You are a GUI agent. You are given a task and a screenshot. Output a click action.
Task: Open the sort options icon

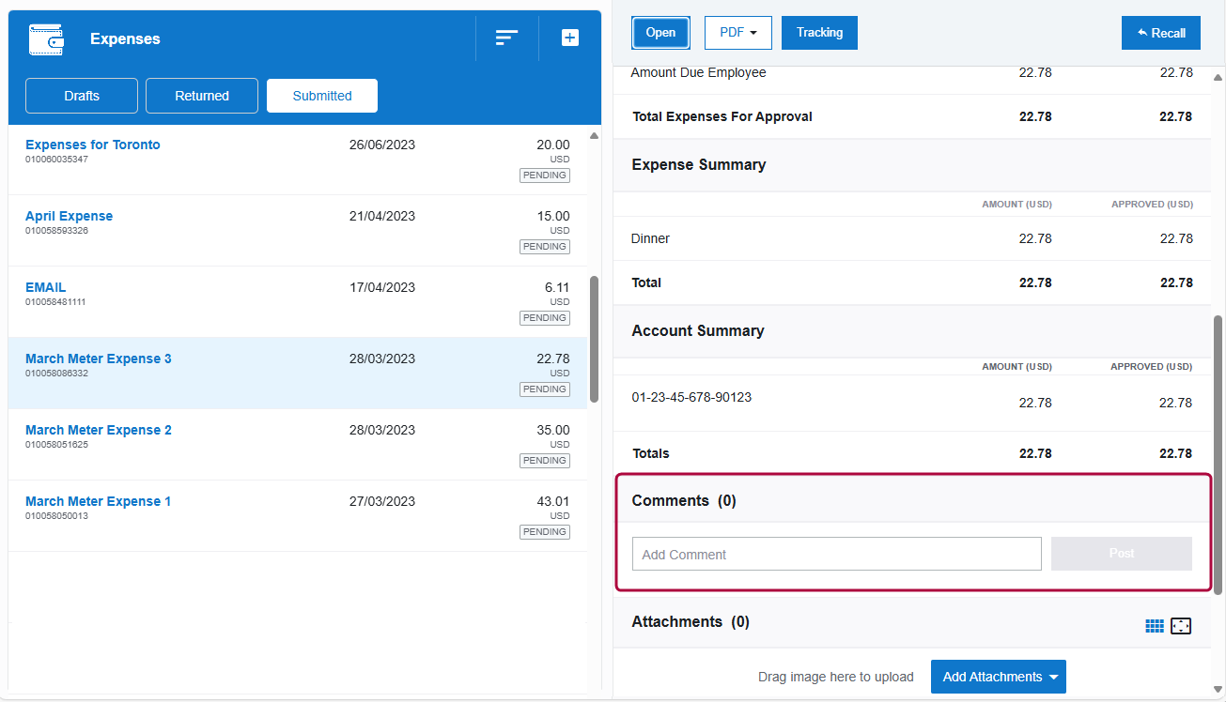pos(506,38)
